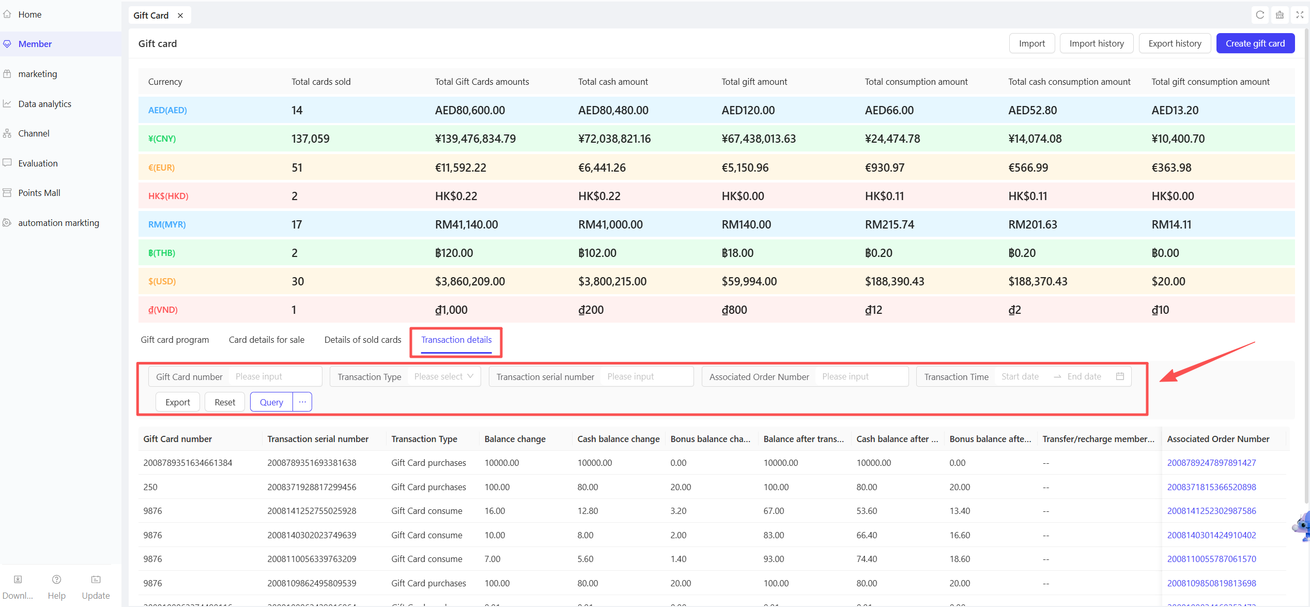The height and width of the screenshot is (607, 1310).
Task: Open the Start date picker field
Action: pyautogui.click(x=1020, y=376)
